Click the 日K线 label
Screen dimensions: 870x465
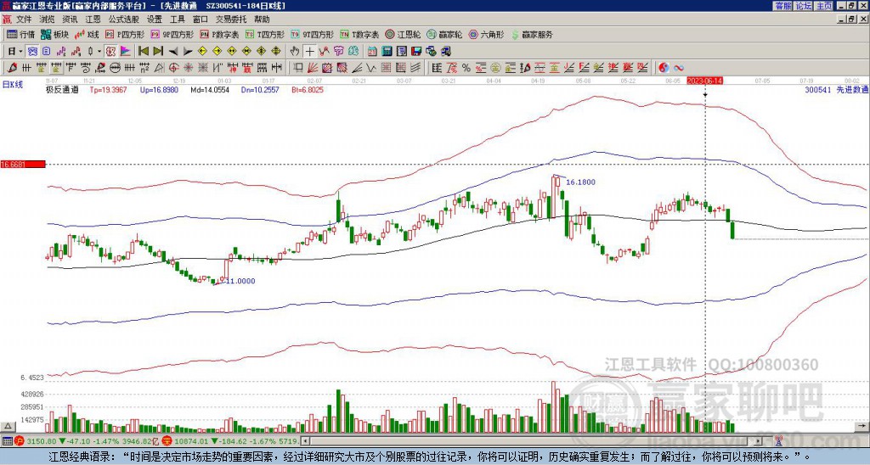pos(12,85)
